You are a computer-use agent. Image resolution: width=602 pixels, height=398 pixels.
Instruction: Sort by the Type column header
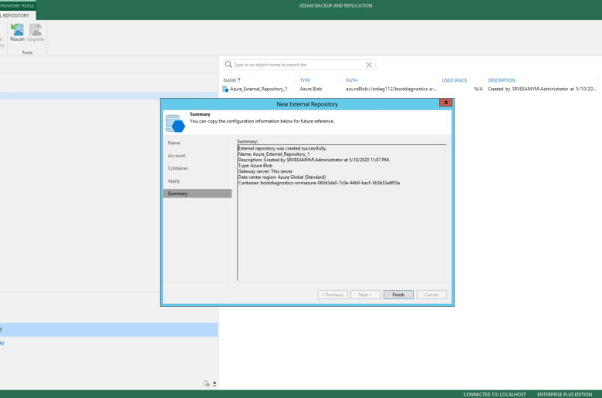tap(305, 80)
